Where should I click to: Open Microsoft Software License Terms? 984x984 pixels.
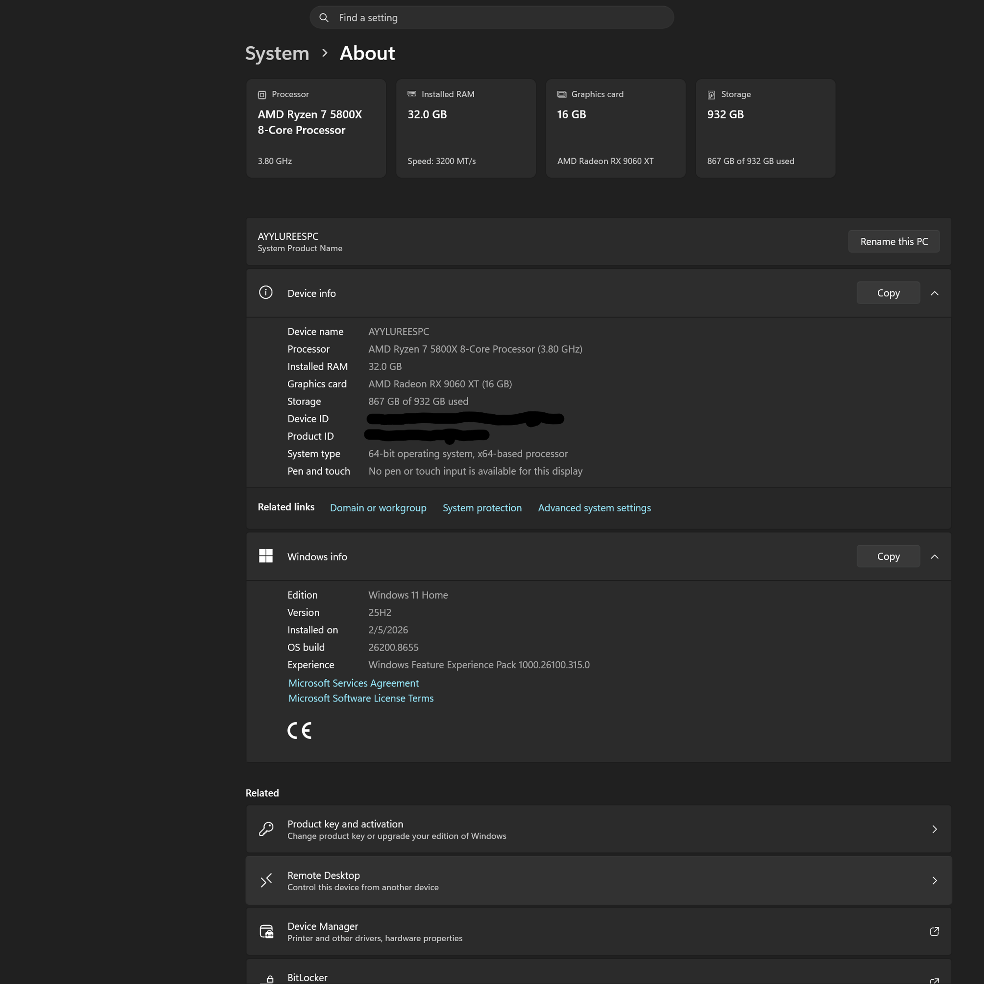tap(361, 698)
